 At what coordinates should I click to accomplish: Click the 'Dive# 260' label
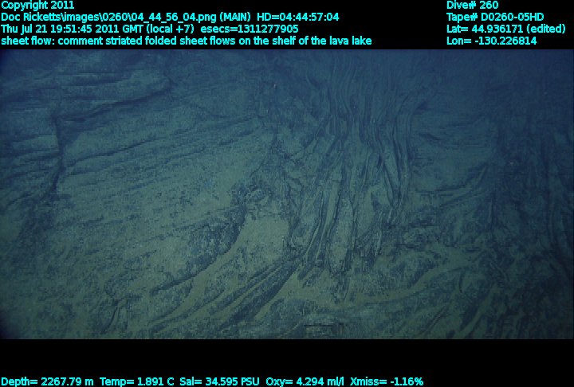(472, 5)
